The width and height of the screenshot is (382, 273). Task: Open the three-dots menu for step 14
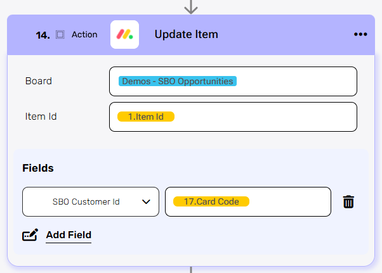(360, 34)
